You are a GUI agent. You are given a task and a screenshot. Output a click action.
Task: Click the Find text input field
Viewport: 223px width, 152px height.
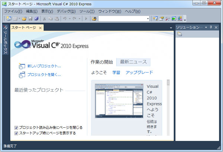pos(122,18)
